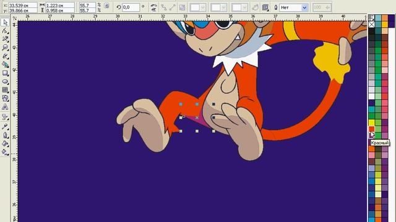The width and height of the screenshot is (396, 222).
Task: Select the Eyedropper tool
Action: tap(5, 126)
